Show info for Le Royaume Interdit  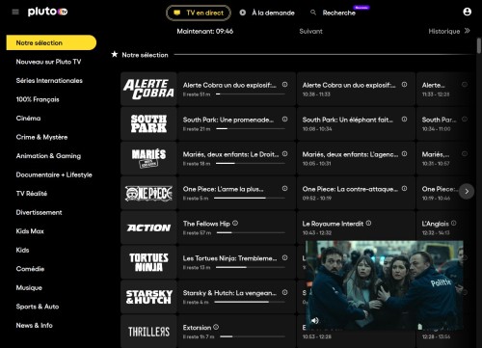coord(368,223)
